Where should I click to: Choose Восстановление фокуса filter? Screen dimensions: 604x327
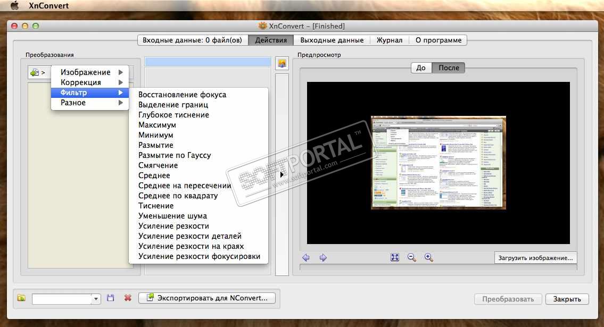coord(198,95)
